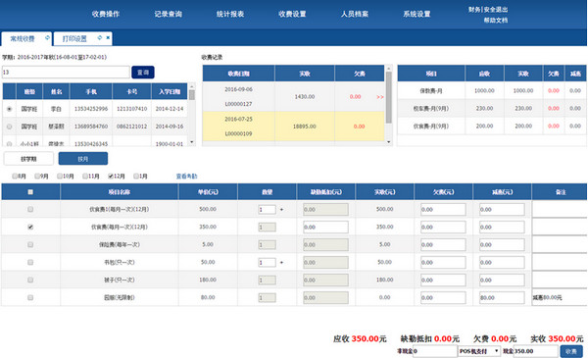Click the 现金 field showing 350.00
The height and width of the screenshot is (358, 588).
535,351
